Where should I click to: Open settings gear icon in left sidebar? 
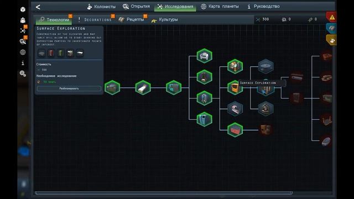click(x=23, y=74)
